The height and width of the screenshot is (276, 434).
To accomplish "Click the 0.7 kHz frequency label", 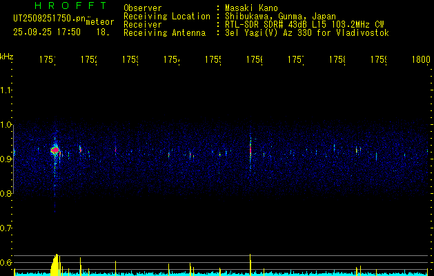I will 6,228.
